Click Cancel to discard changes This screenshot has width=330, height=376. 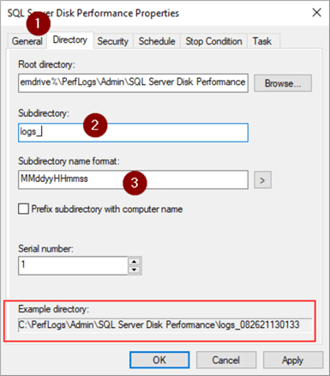point(226,360)
